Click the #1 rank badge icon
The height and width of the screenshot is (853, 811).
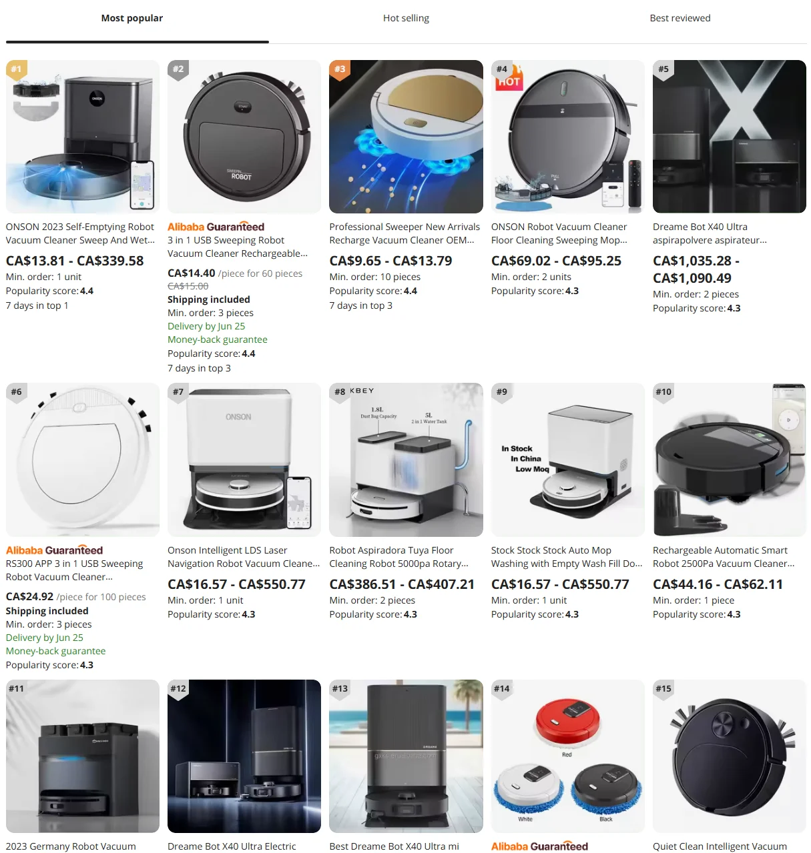point(17,69)
